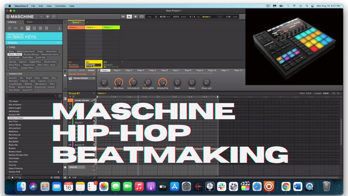Open parameter Page 5

coord(153,70)
